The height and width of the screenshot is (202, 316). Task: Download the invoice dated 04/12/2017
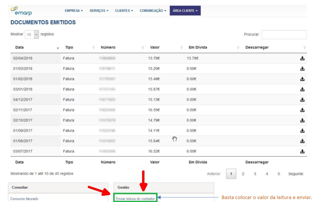pos(302,100)
